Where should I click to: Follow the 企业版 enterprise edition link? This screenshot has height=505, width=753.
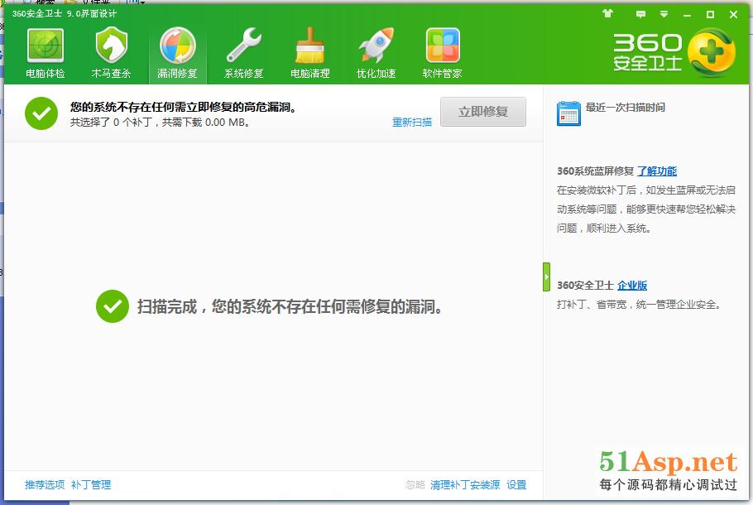coord(632,286)
